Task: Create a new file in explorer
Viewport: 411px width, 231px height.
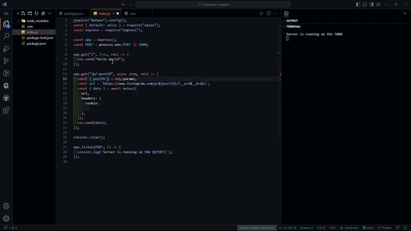Action: click(x=23, y=13)
